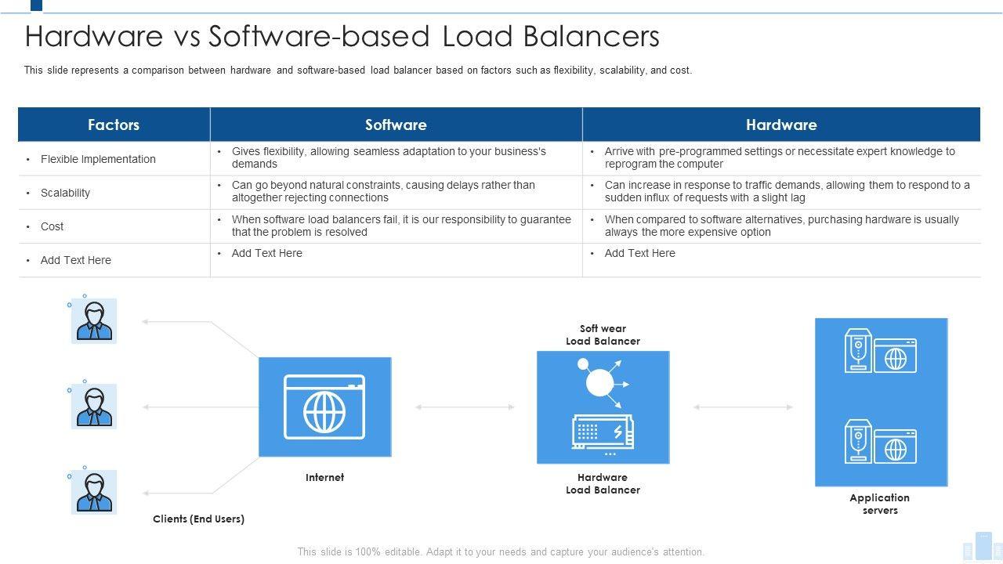This screenshot has height=564, width=1003.
Task: Click the Scalability factor cell
Action: [65, 193]
